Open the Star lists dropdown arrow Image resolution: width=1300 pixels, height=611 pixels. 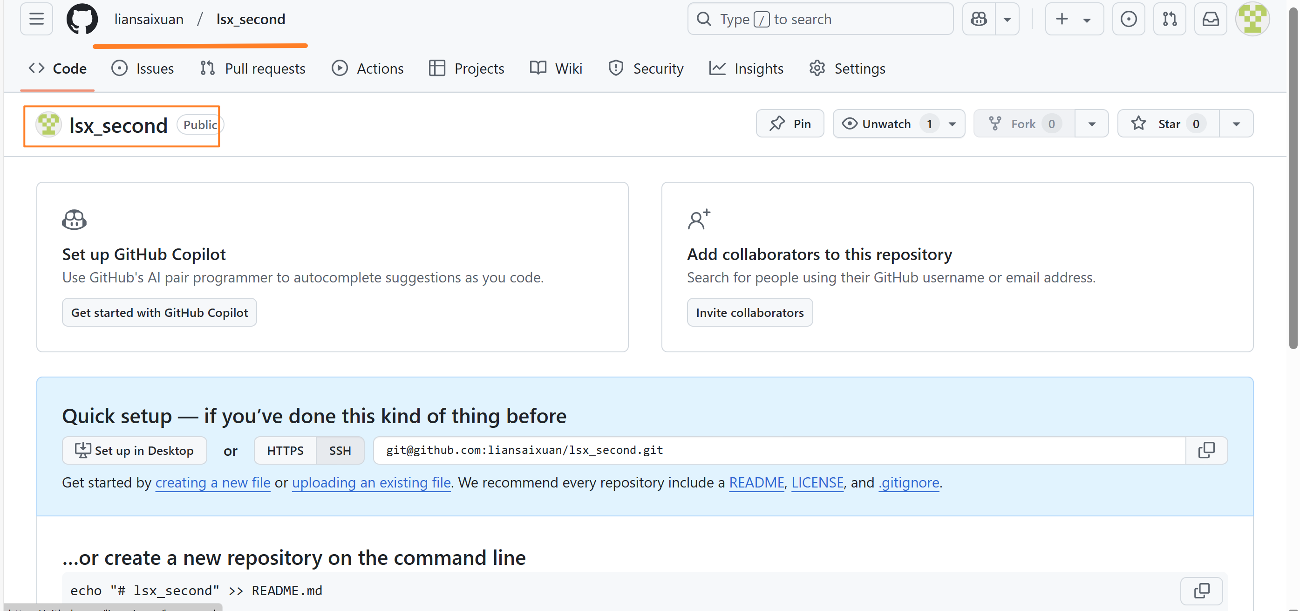pos(1236,124)
